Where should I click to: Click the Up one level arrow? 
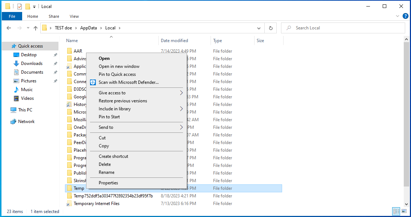click(x=35, y=28)
